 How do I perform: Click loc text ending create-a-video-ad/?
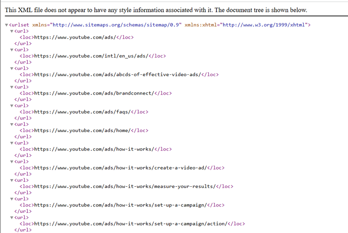[x=121, y=168]
